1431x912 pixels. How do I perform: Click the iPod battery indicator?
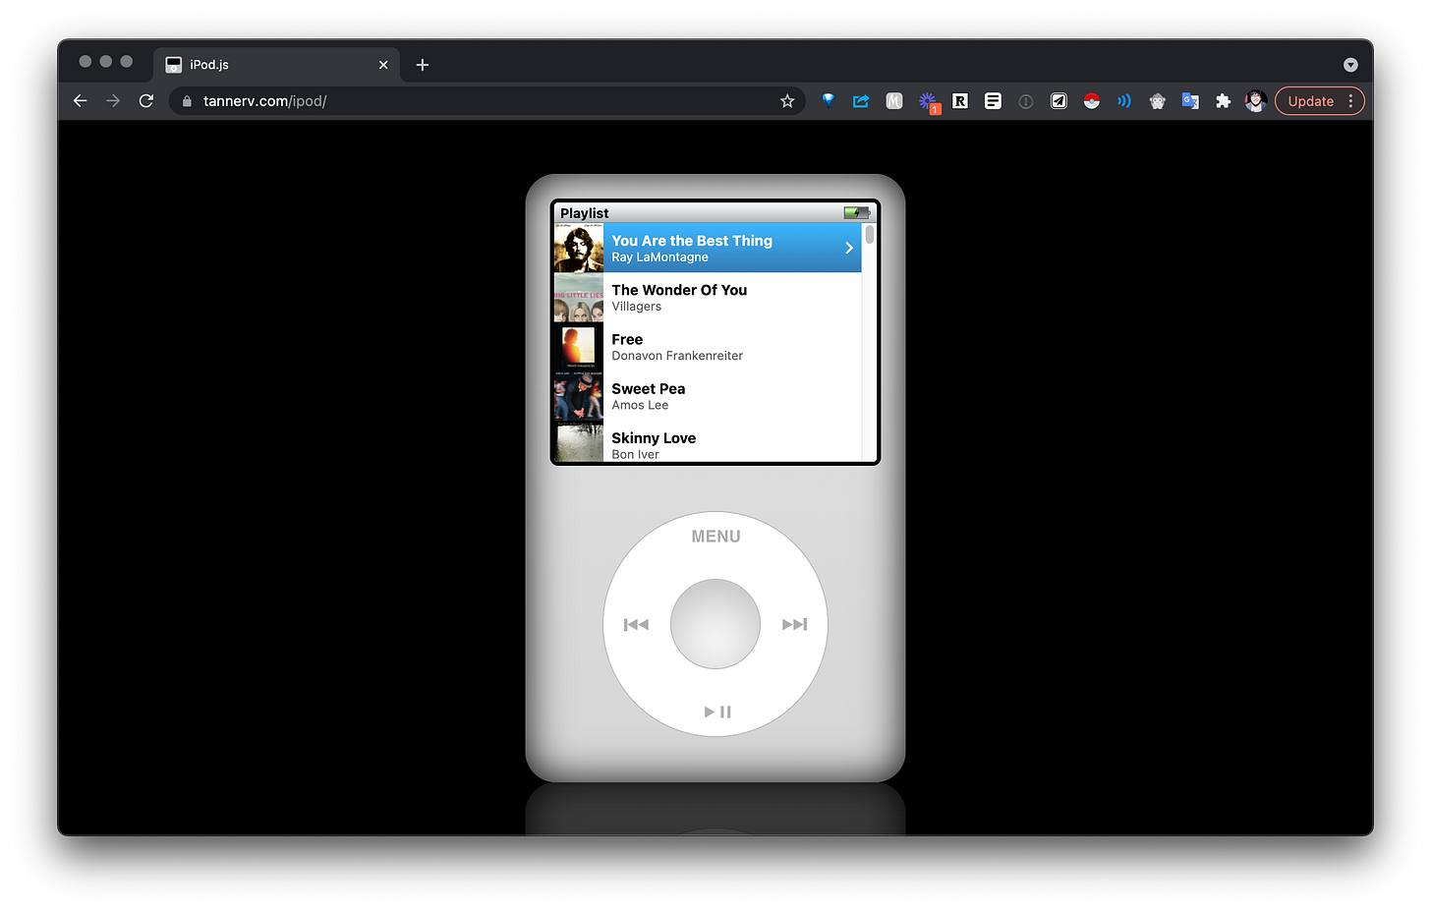[x=857, y=212]
